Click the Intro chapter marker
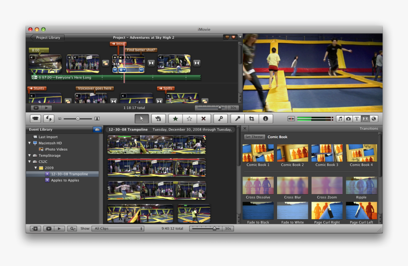 pos(118,44)
